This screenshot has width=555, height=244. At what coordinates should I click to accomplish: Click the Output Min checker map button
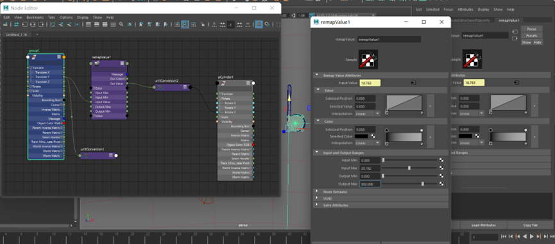pyautogui.click(x=441, y=176)
